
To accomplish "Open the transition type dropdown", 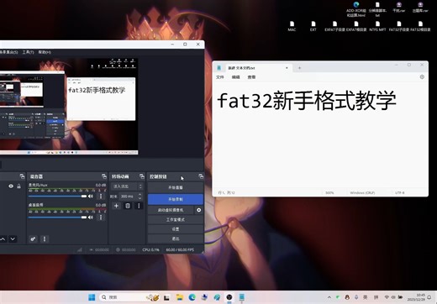I will (x=128, y=186).
